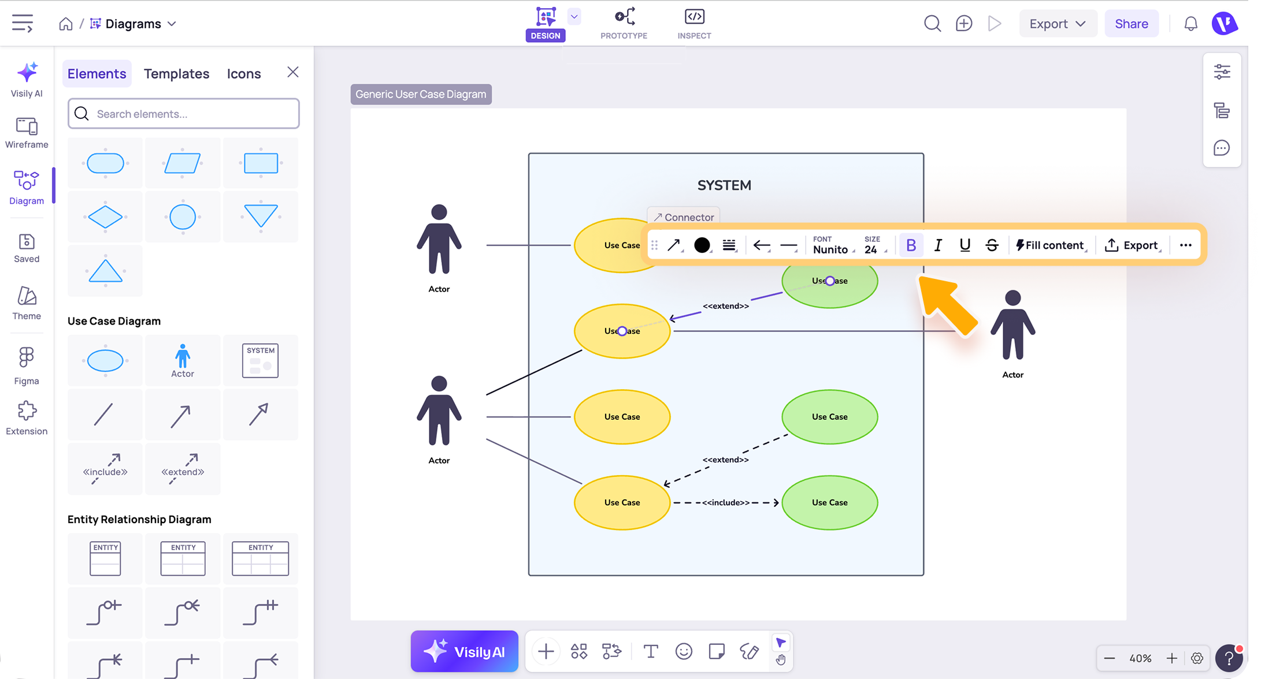The height and width of the screenshot is (679, 1276).
Task: Open the Nunito font dropdown
Action: coord(834,245)
